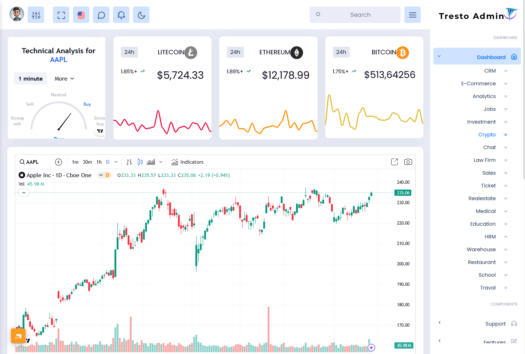
Task: Open the Warehouse dashboard
Action: [x=481, y=249]
